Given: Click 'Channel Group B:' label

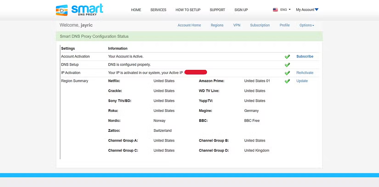Looking at the screenshot, I should (x=213, y=140).
